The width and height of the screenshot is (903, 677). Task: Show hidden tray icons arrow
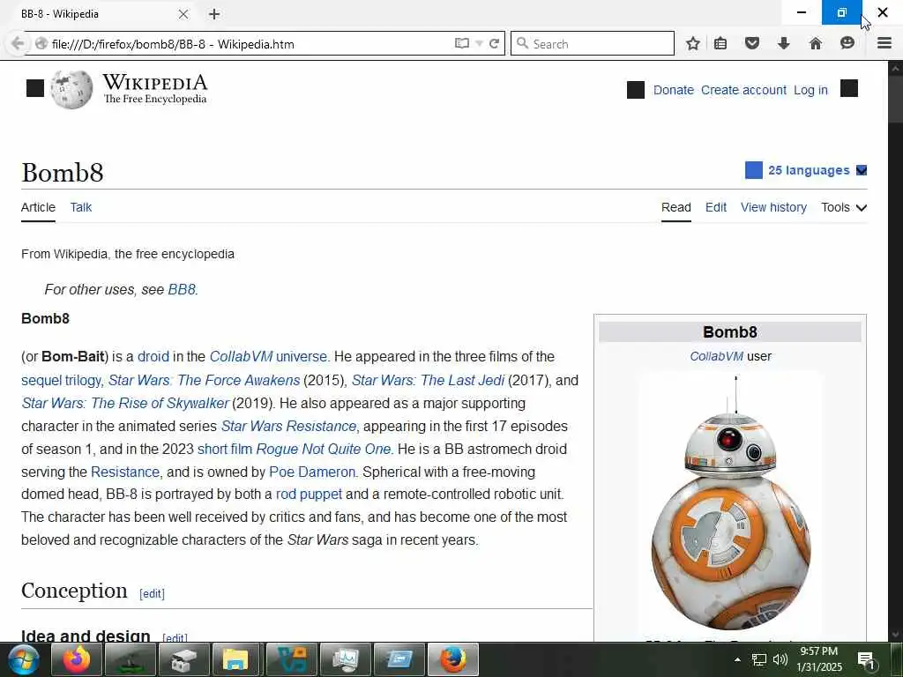coord(737,659)
